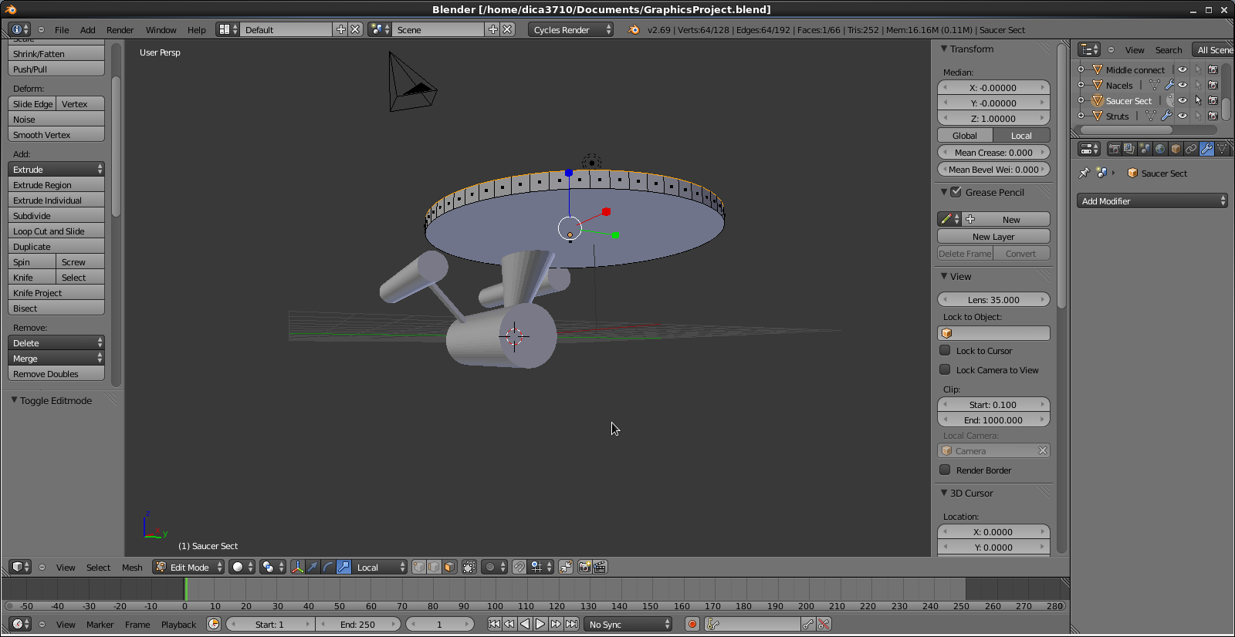Image resolution: width=1235 pixels, height=637 pixels.
Task: Click the Mean Crease value slider
Action: (x=993, y=153)
